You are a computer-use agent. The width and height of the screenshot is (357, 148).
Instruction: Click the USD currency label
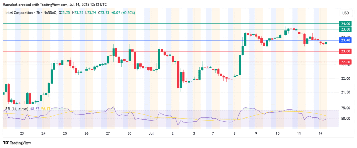345,13
